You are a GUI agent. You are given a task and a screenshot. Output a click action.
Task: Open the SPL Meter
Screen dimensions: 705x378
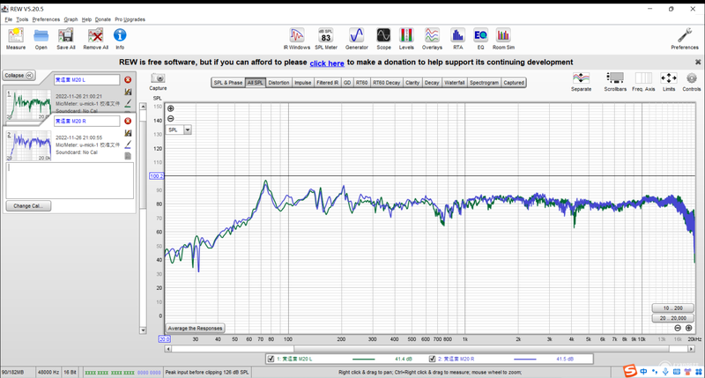[x=325, y=38]
